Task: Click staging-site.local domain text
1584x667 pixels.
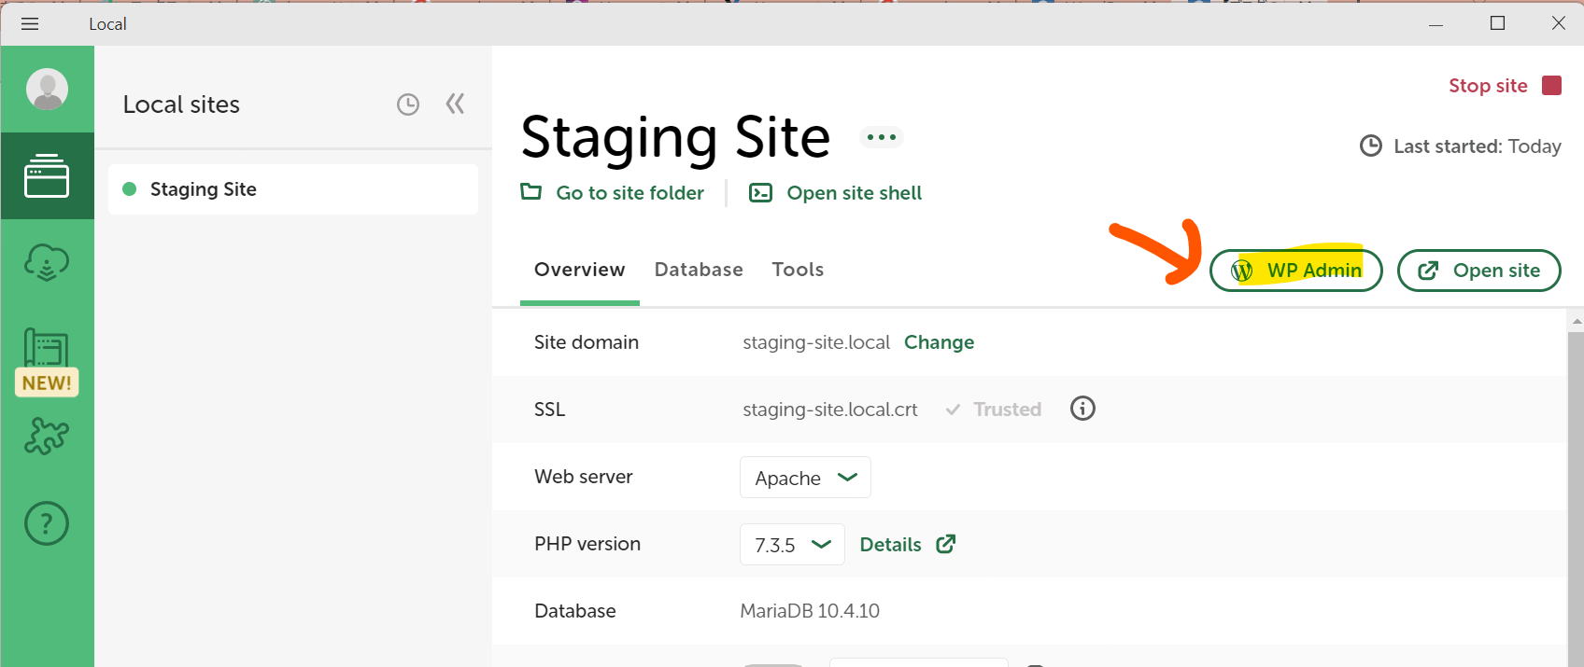Action: click(816, 342)
